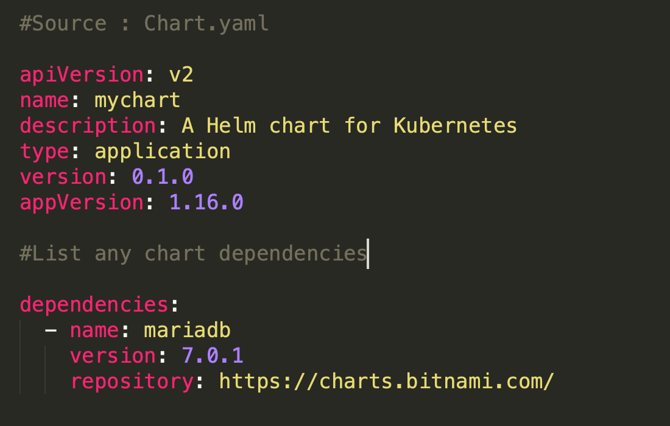
Task: Select the appVersion key
Action: click(80, 202)
